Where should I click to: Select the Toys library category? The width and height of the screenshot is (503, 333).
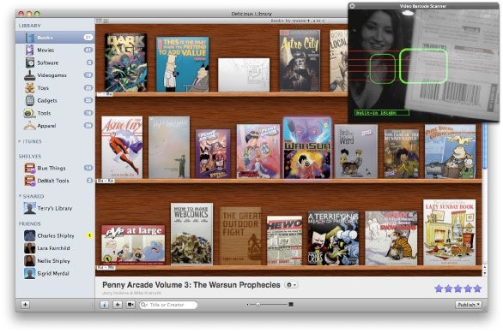pos(55,87)
